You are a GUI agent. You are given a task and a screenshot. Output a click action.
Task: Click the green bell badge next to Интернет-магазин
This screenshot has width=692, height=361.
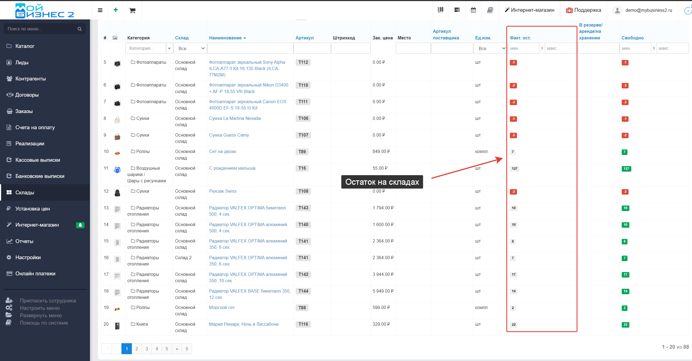tap(80, 225)
